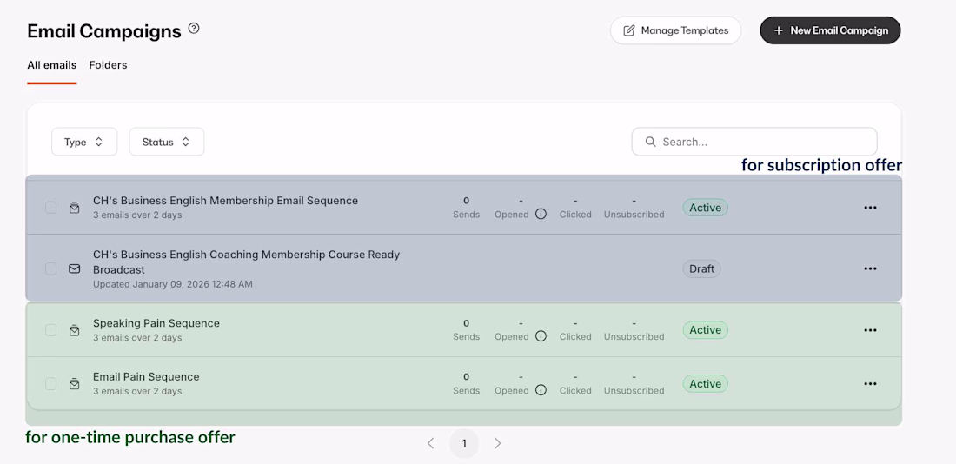Open options menu for Speaking Pain Sequence
The height and width of the screenshot is (464, 956).
[x=870, y=330]
